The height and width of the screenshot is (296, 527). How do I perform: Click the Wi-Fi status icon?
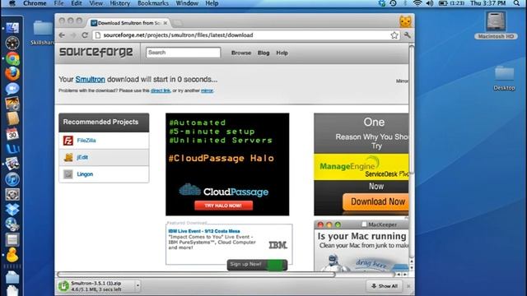point(417,3)
